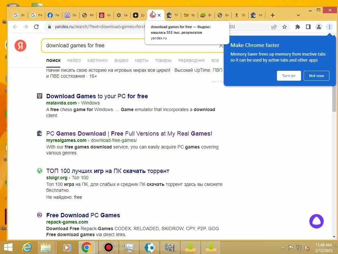Turn on Memory Saver
The height and width of the screenshot is (254, 338).
click(x=289, y=76)
